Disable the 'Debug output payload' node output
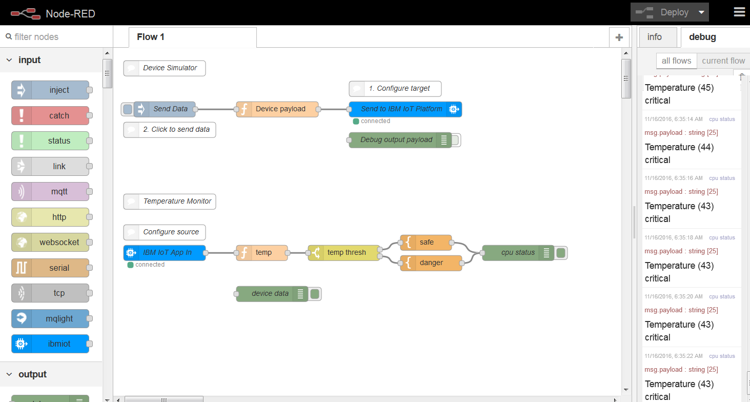The image size is (750, 402). coord(455,139)
